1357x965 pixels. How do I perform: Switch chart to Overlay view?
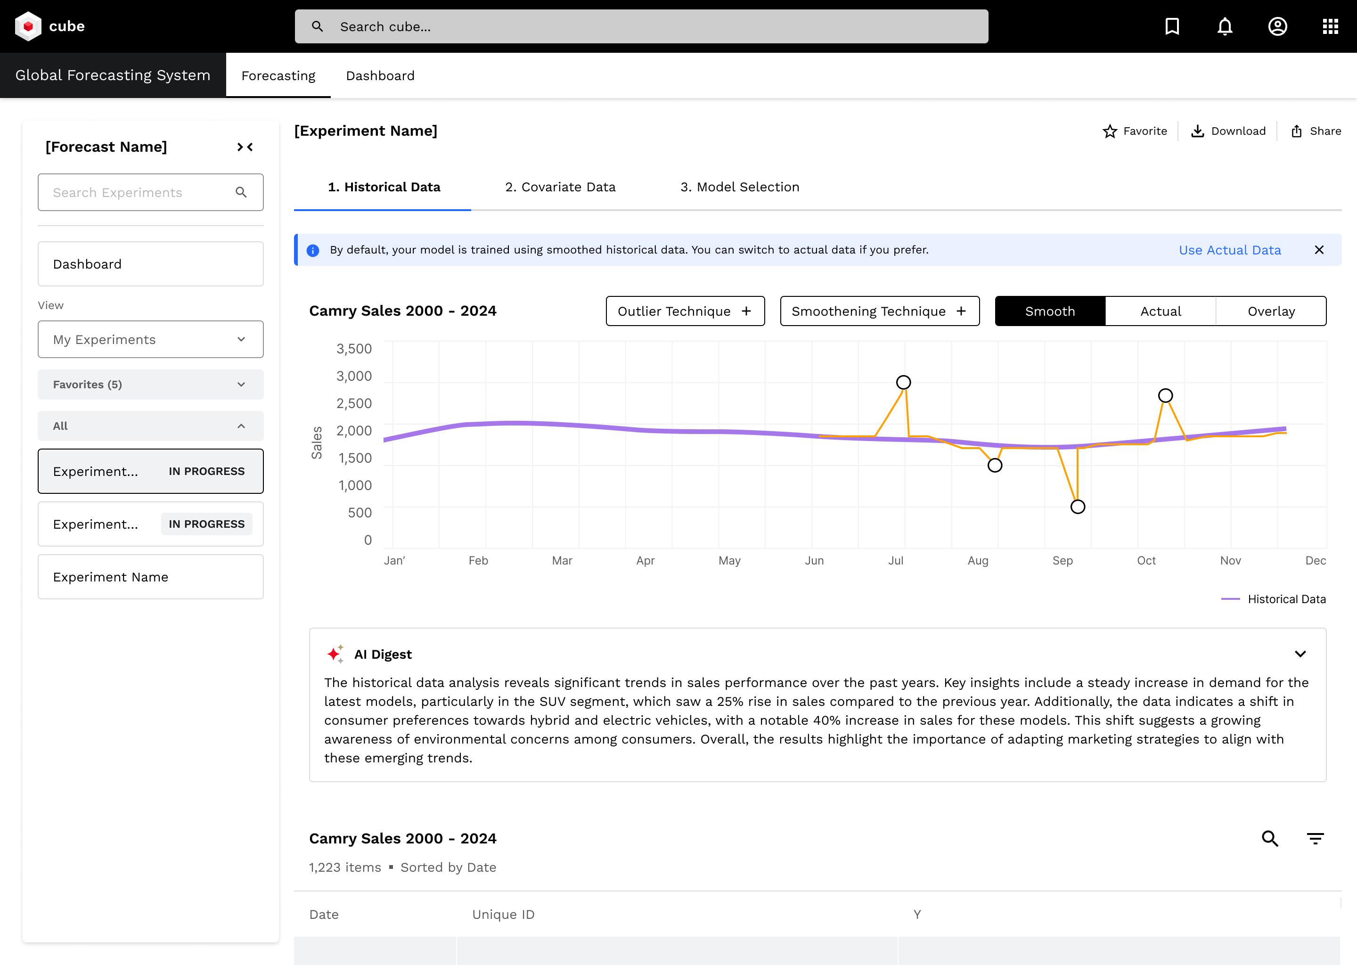coord(1271,311)
